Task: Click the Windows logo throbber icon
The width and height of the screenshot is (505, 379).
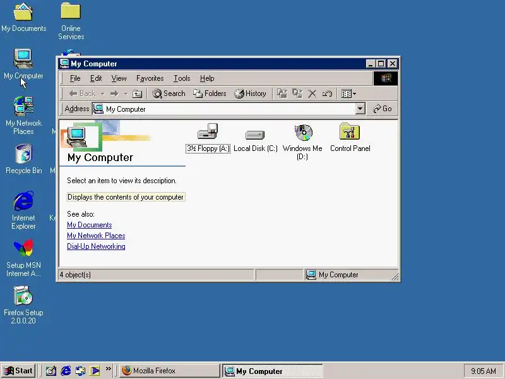Action: (x=385, y=78)
